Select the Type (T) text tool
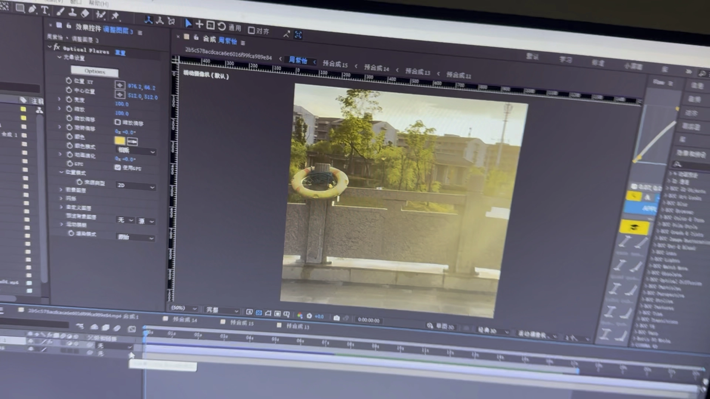The height and width of the screenshot is (399, 710). 45,10
